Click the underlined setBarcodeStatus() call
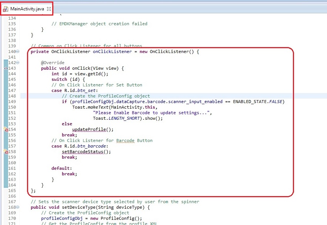 (86, 152)
